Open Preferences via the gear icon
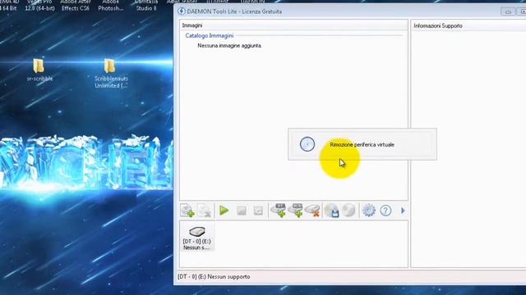Image resolution: width=526 pixels, height=295 pixels. click(369, 211)
